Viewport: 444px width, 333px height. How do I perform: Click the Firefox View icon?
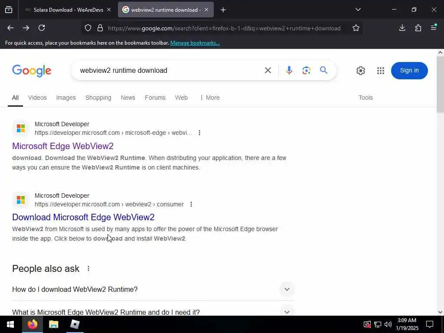point(9,10)
